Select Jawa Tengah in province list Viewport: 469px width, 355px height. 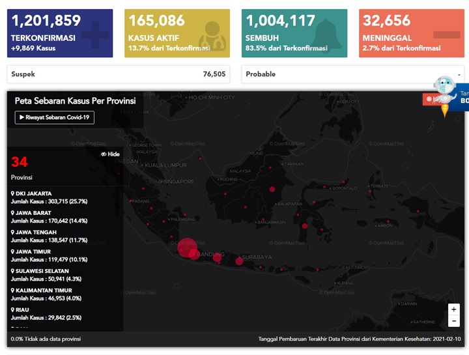(49, 236)
